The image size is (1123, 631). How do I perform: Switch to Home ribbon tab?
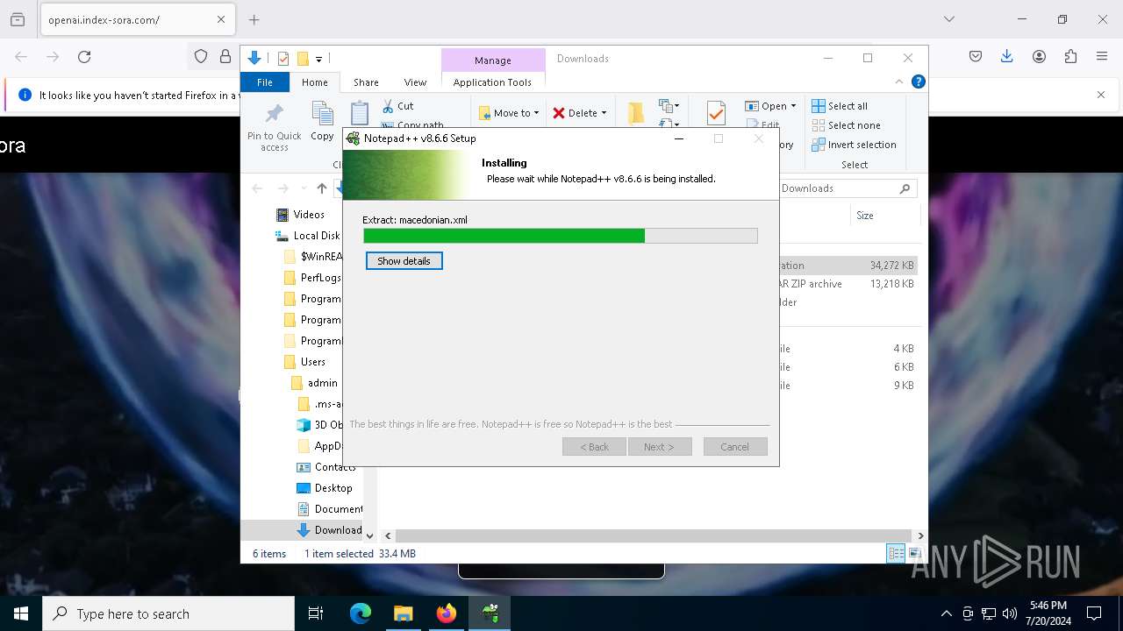(314, 82)
